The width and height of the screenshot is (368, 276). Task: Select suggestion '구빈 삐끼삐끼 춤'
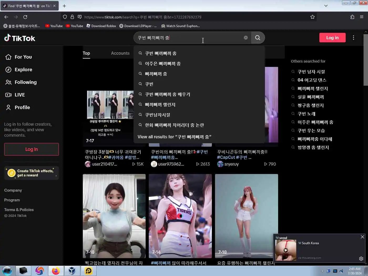click(x=199, y=53)
